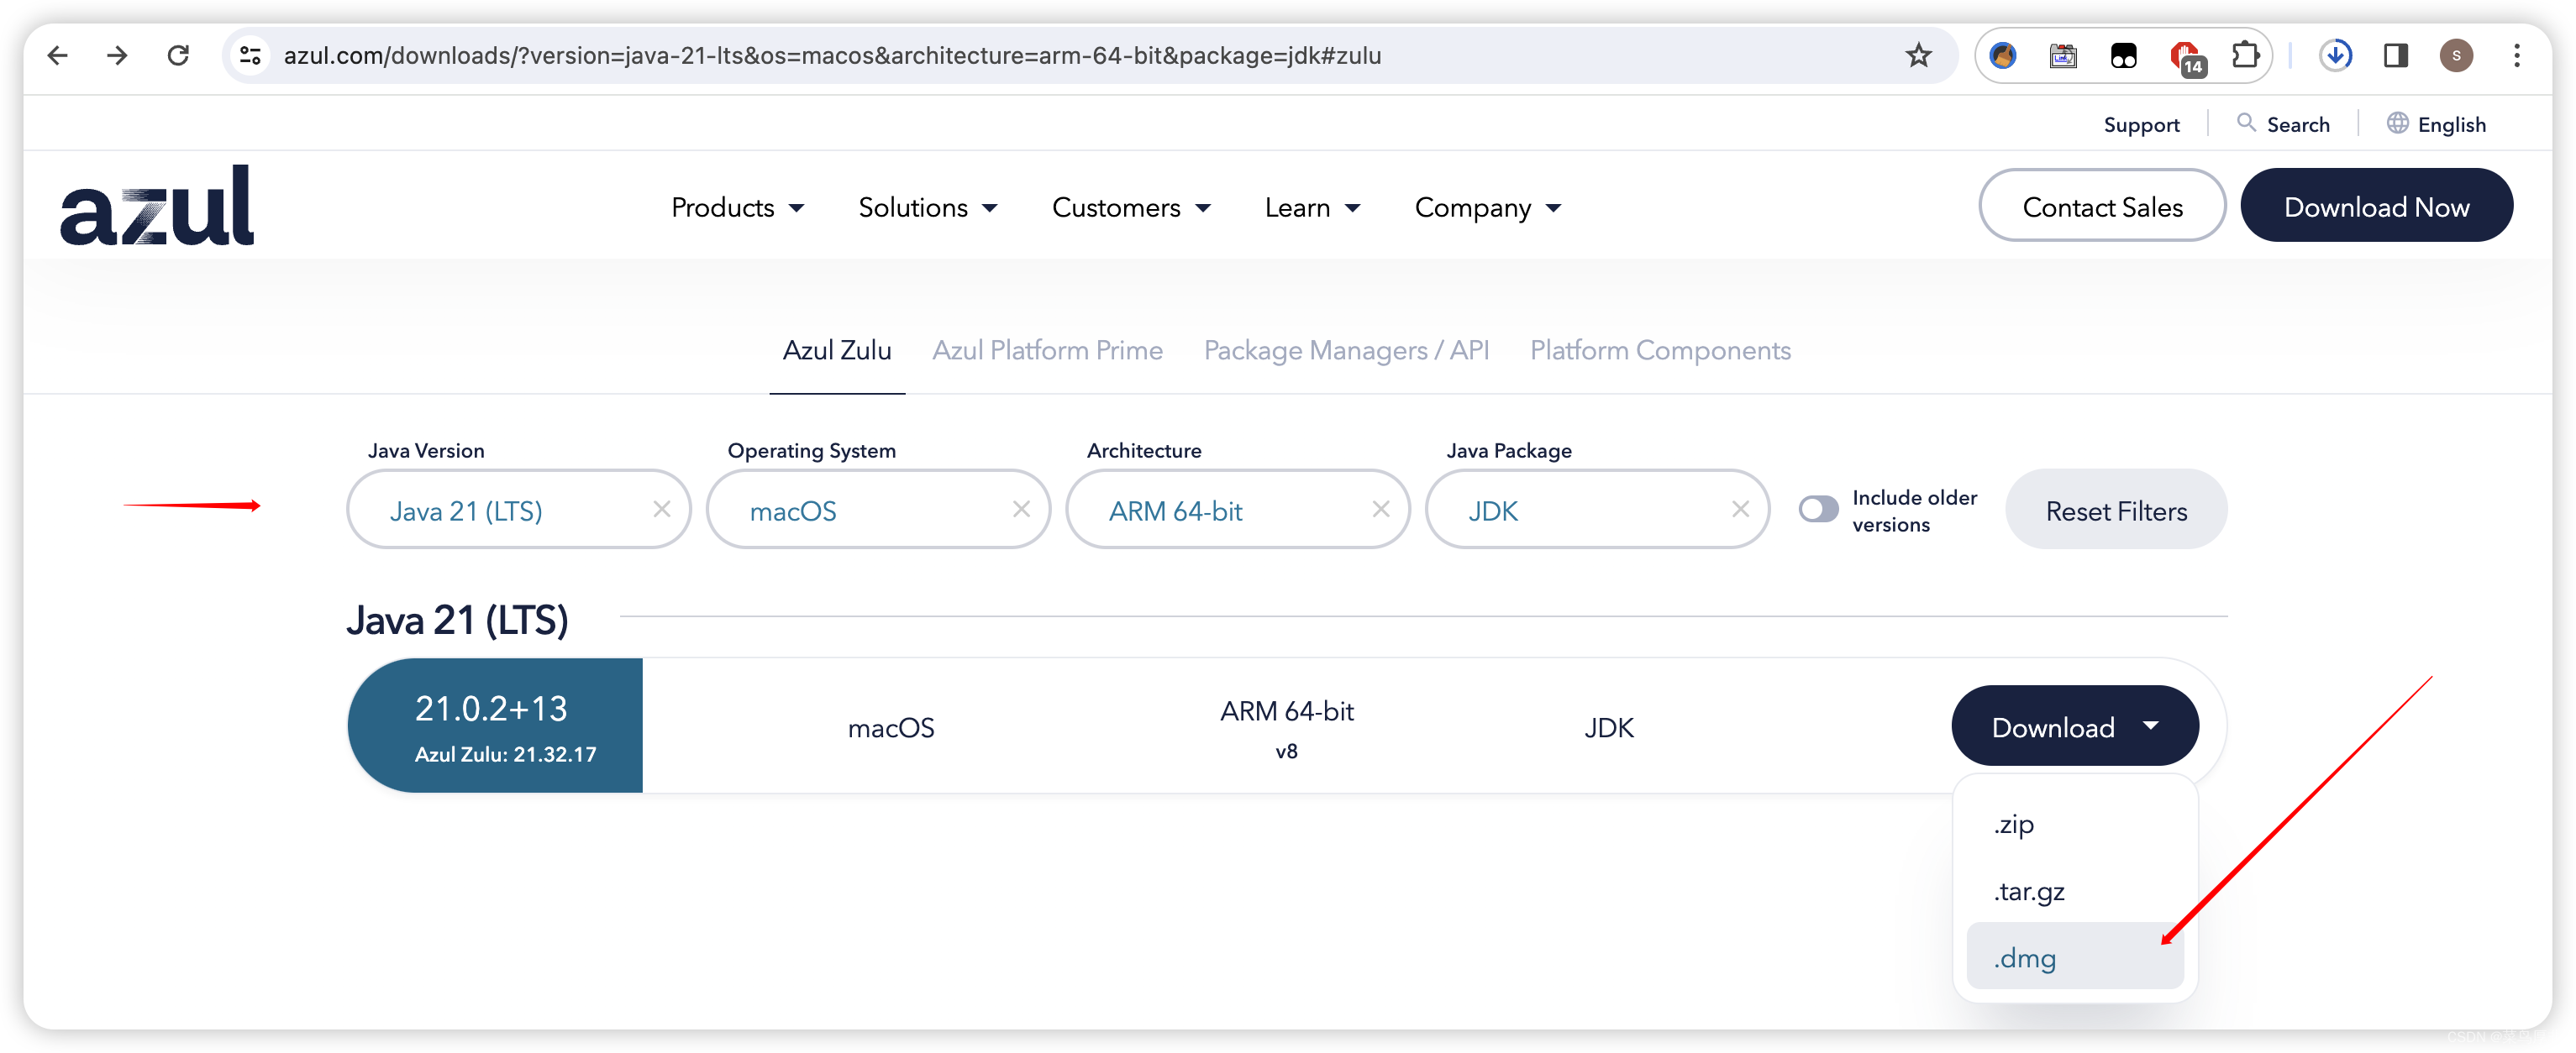The width and height of the screenshot is (2576, 1053).
Task: Switch to Azul Platform Prime tab
Action: pos(1047,351)
